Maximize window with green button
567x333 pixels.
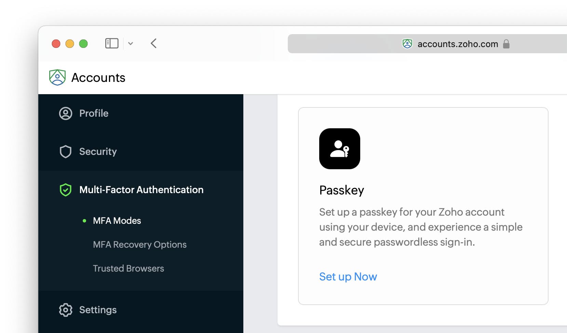83,44
